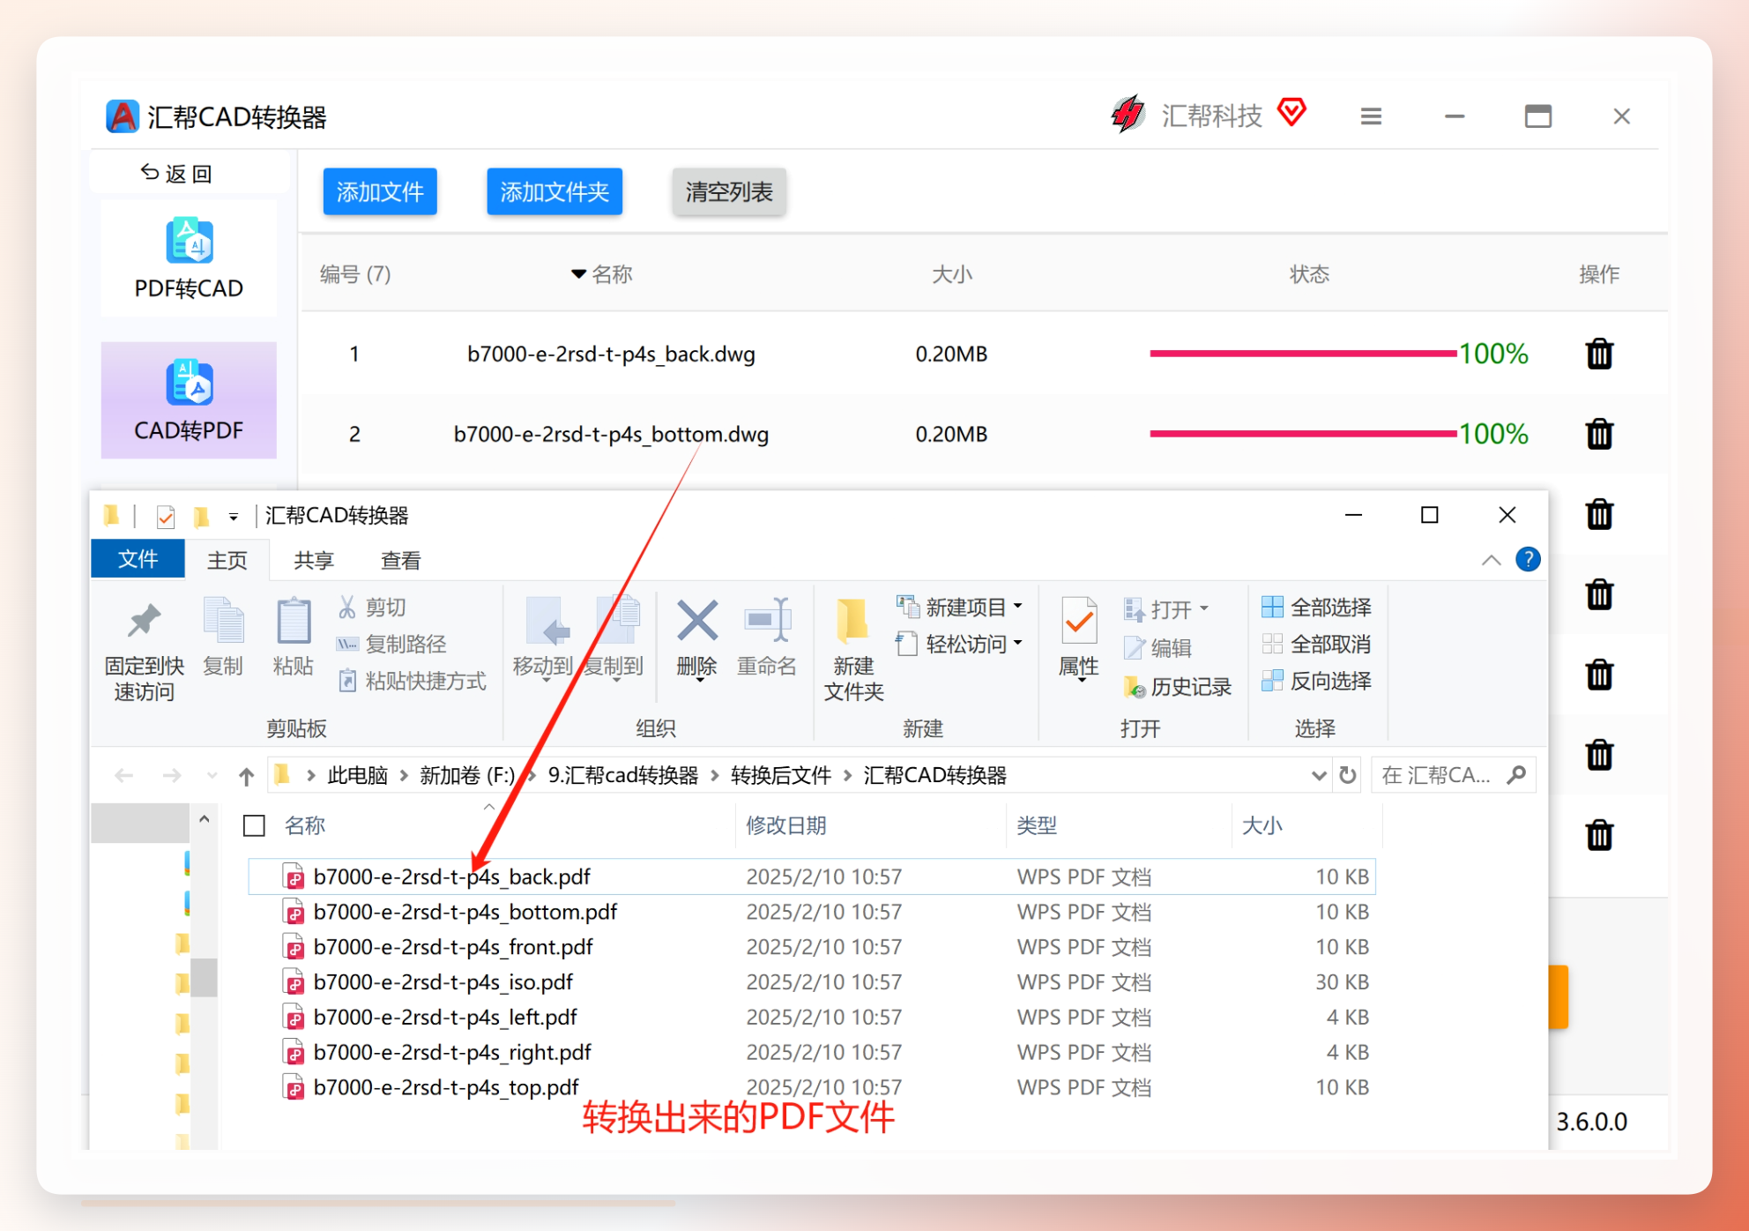Click the red diamond VIP icon
Image resolution: width=1749 pixels, height=1231 pixels.
(1291, 112)
